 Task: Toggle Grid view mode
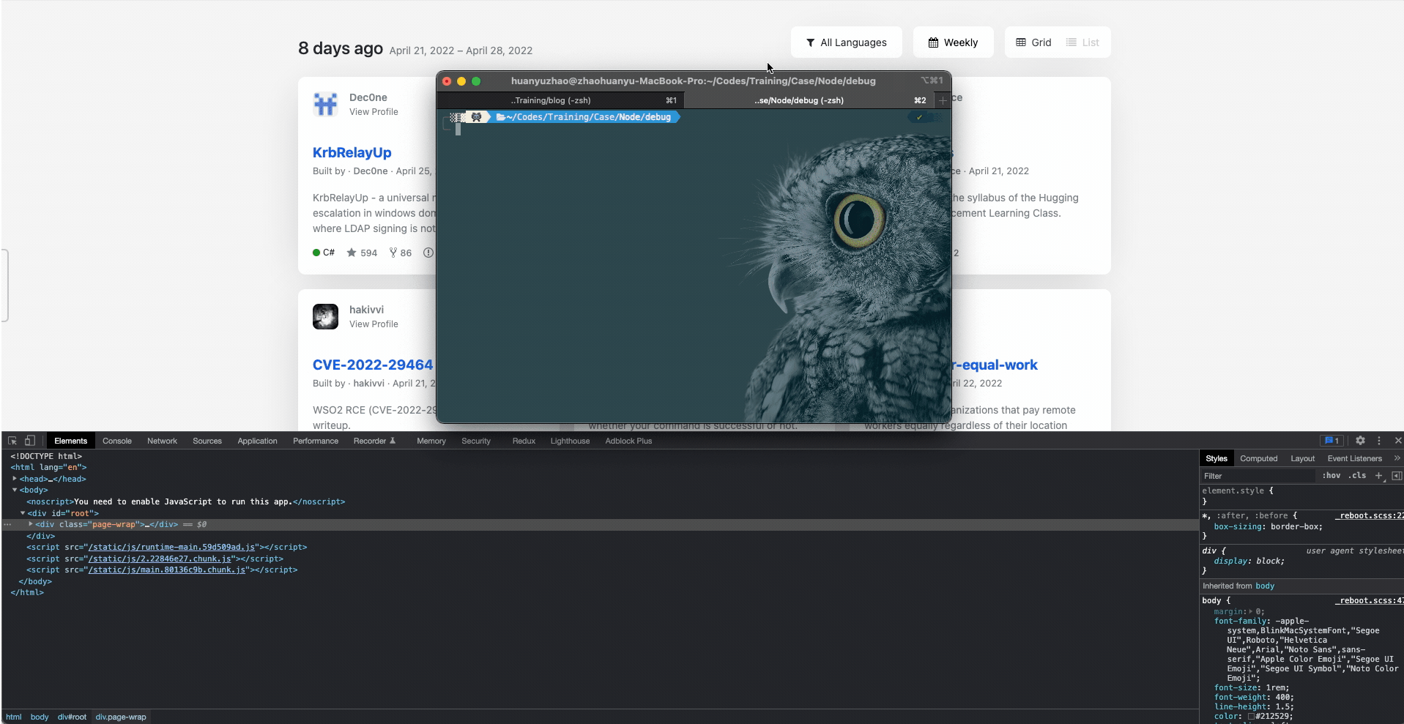tap(1033, 42)
